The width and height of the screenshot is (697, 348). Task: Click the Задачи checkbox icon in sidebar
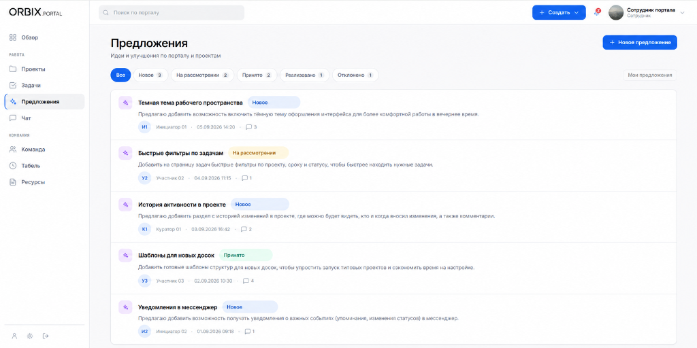click(13, 85)
